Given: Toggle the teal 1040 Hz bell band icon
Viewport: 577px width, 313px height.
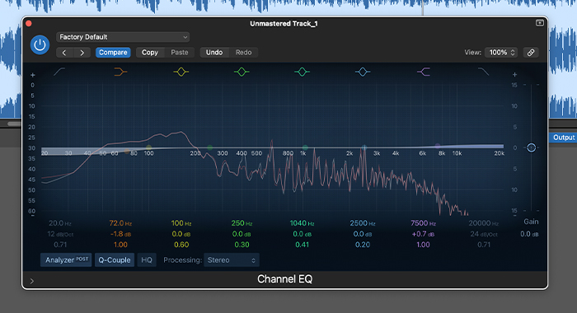Looking at the screenshot, I should [x=302, y=72].
